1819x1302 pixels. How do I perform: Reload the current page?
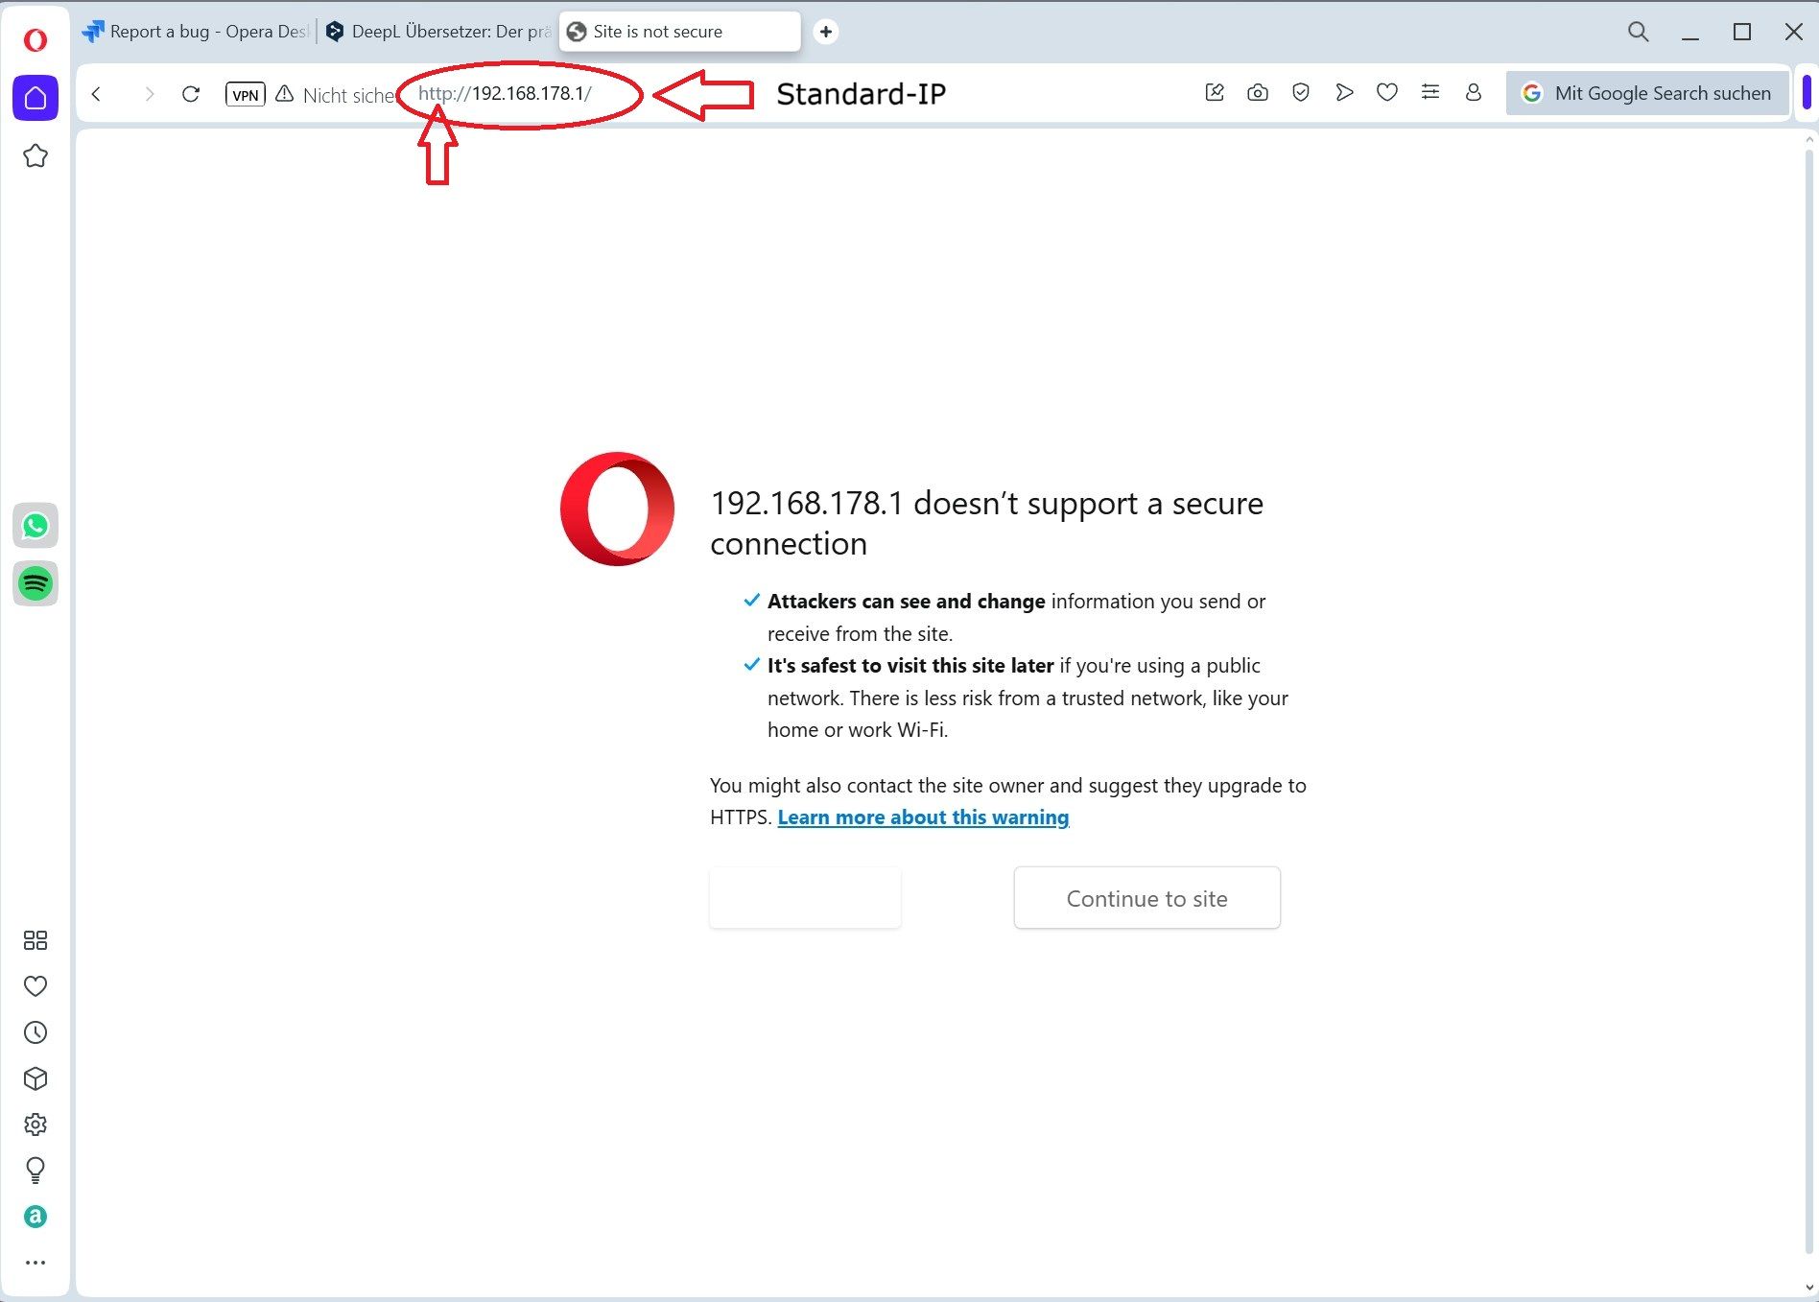[191, 94]
